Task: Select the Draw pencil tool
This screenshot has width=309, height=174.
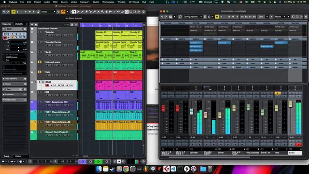Action: pyautogui.click(x=83, y=12)
